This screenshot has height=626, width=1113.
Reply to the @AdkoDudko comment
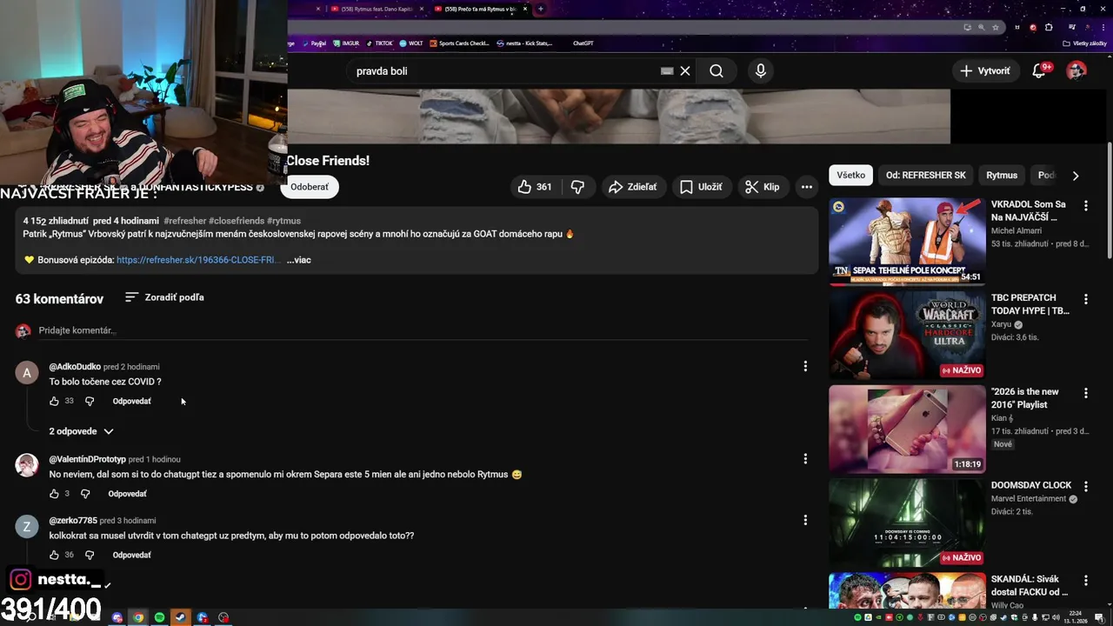(x=131, y=401)
